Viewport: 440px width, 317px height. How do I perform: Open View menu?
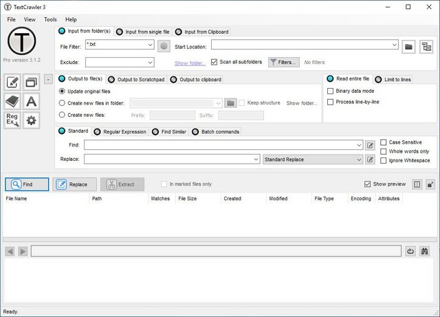click(30, 19)
